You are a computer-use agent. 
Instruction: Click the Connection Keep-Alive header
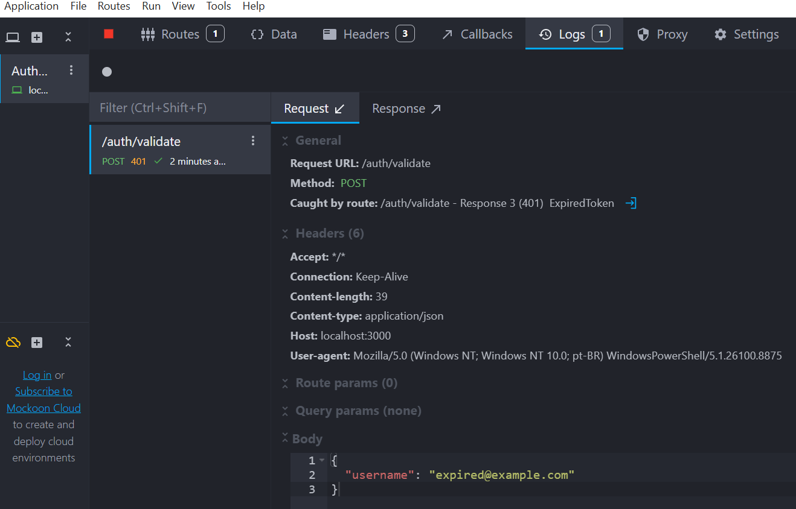tap(349, 277)
